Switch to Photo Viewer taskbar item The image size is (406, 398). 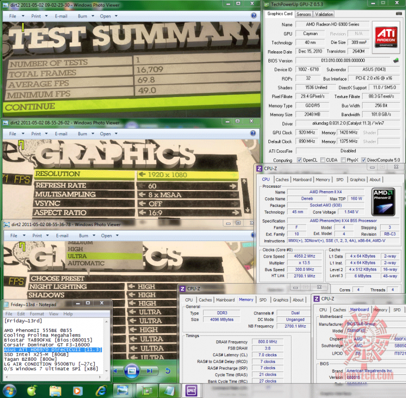pos(122,390)
